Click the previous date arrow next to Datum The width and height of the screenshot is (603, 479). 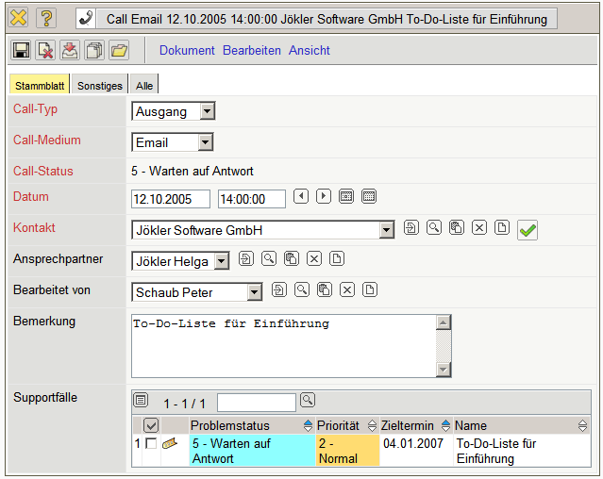[x=301, y=196]
